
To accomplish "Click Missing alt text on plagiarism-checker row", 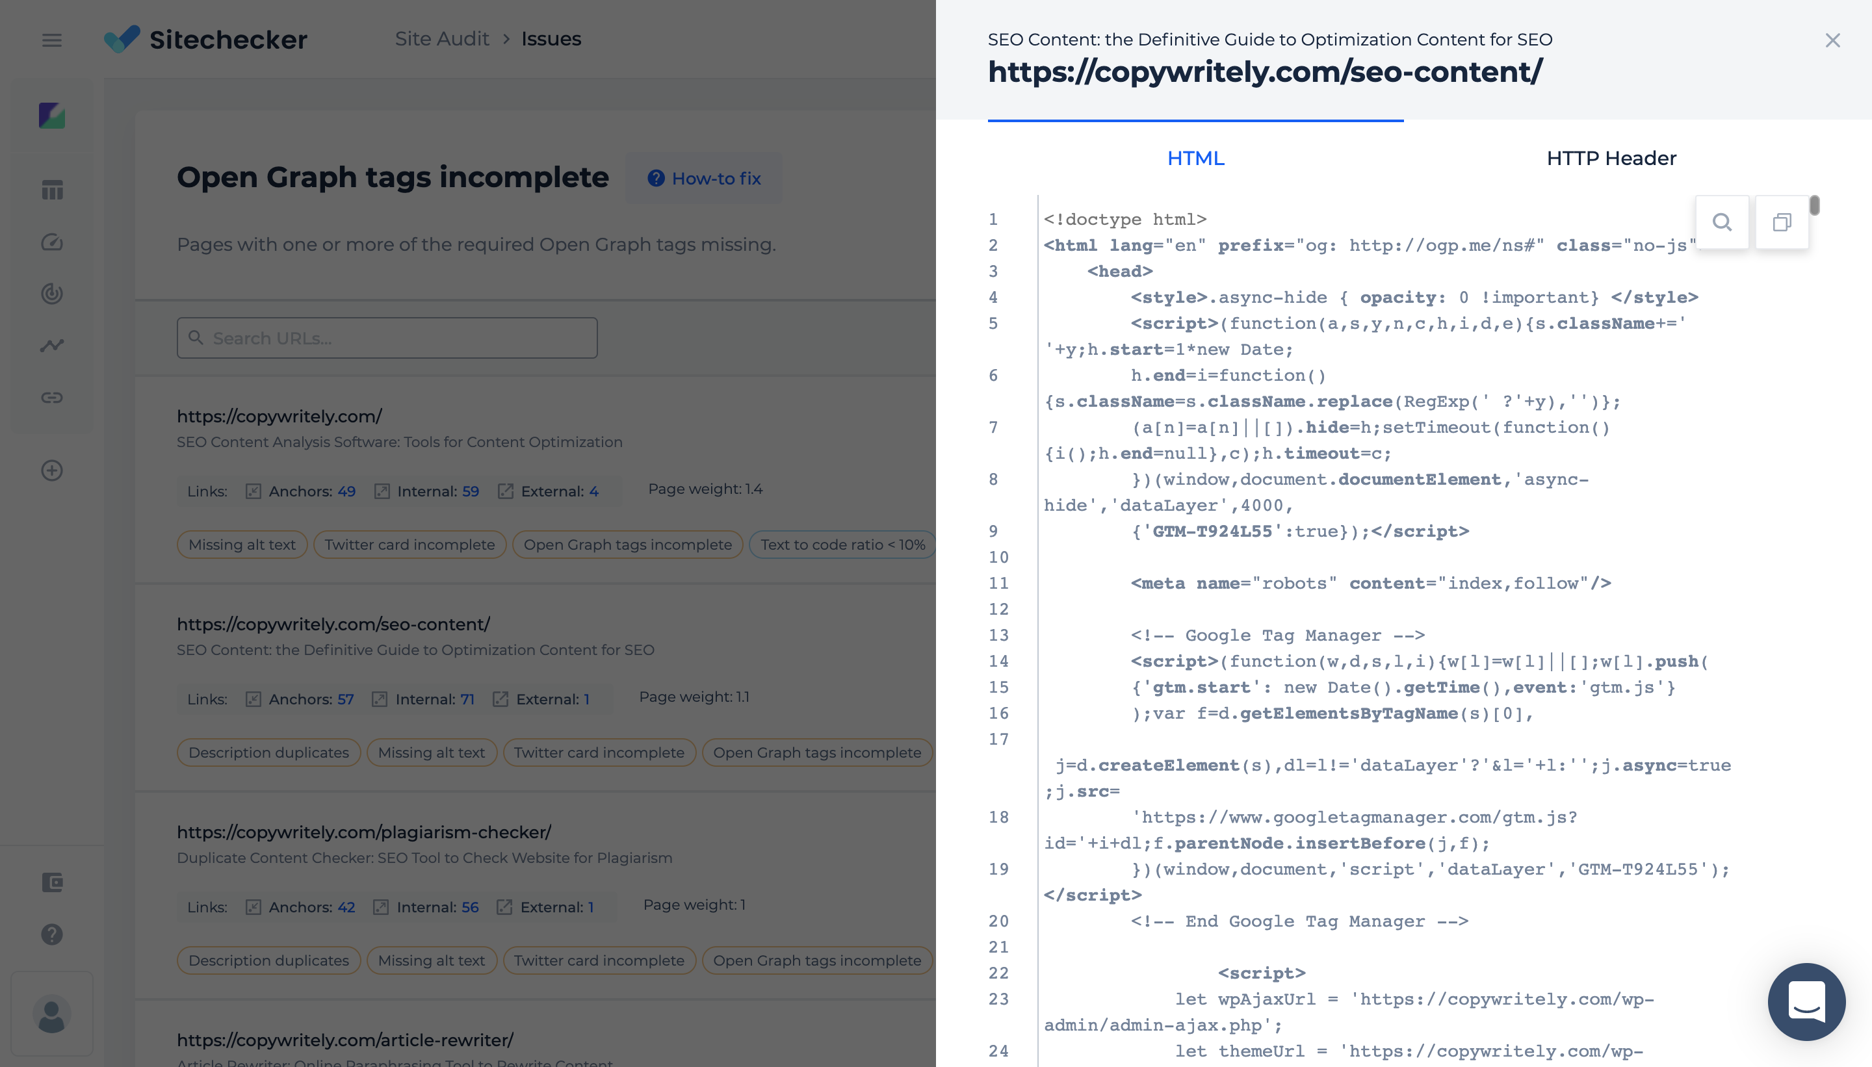I will [x=431, y=960].
